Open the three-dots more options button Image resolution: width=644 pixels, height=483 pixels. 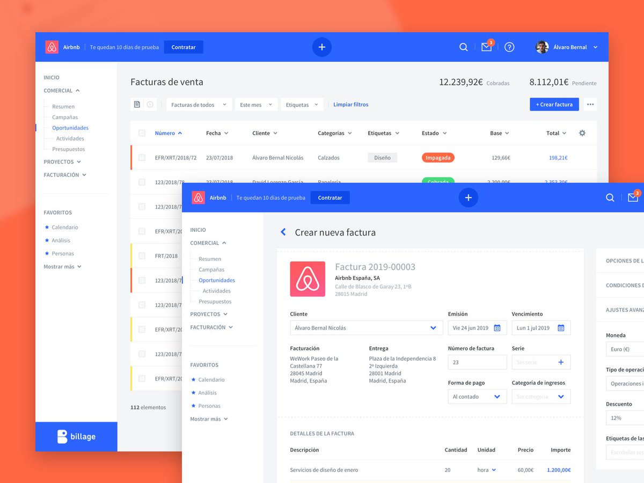click(590, 105)
